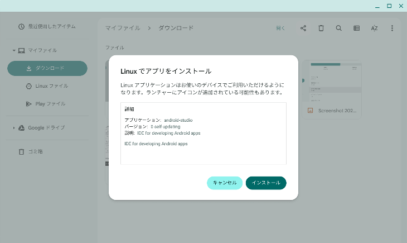This screenshot has height=243, width=407.
Task: Select マイファイル in the sidebar
Action: pyautogui.click(x=47, y=50)
